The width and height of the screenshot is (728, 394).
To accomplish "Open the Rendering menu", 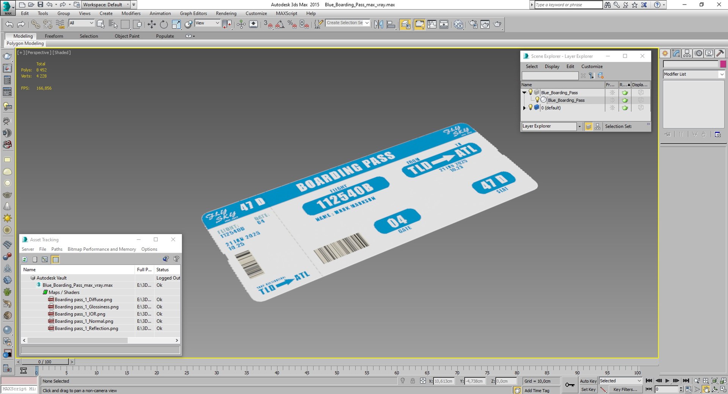I will coord(226,13).
